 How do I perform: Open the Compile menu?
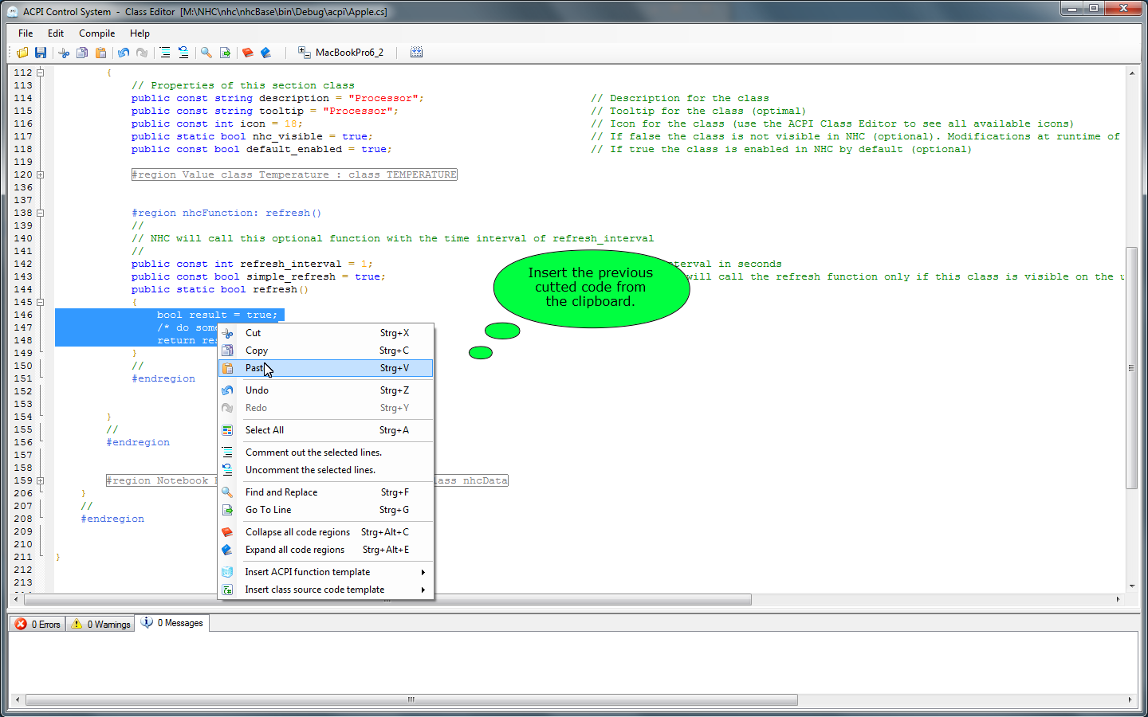[96, 33]
